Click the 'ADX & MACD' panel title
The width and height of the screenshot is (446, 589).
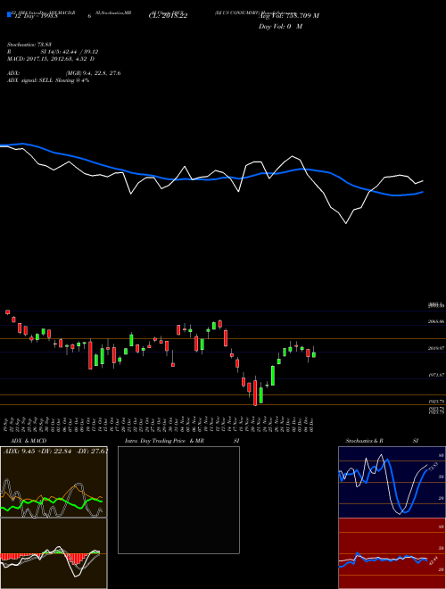point(29,441)
